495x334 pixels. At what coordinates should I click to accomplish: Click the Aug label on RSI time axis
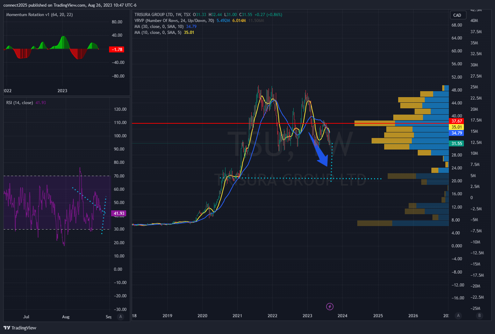coord(66,317)
